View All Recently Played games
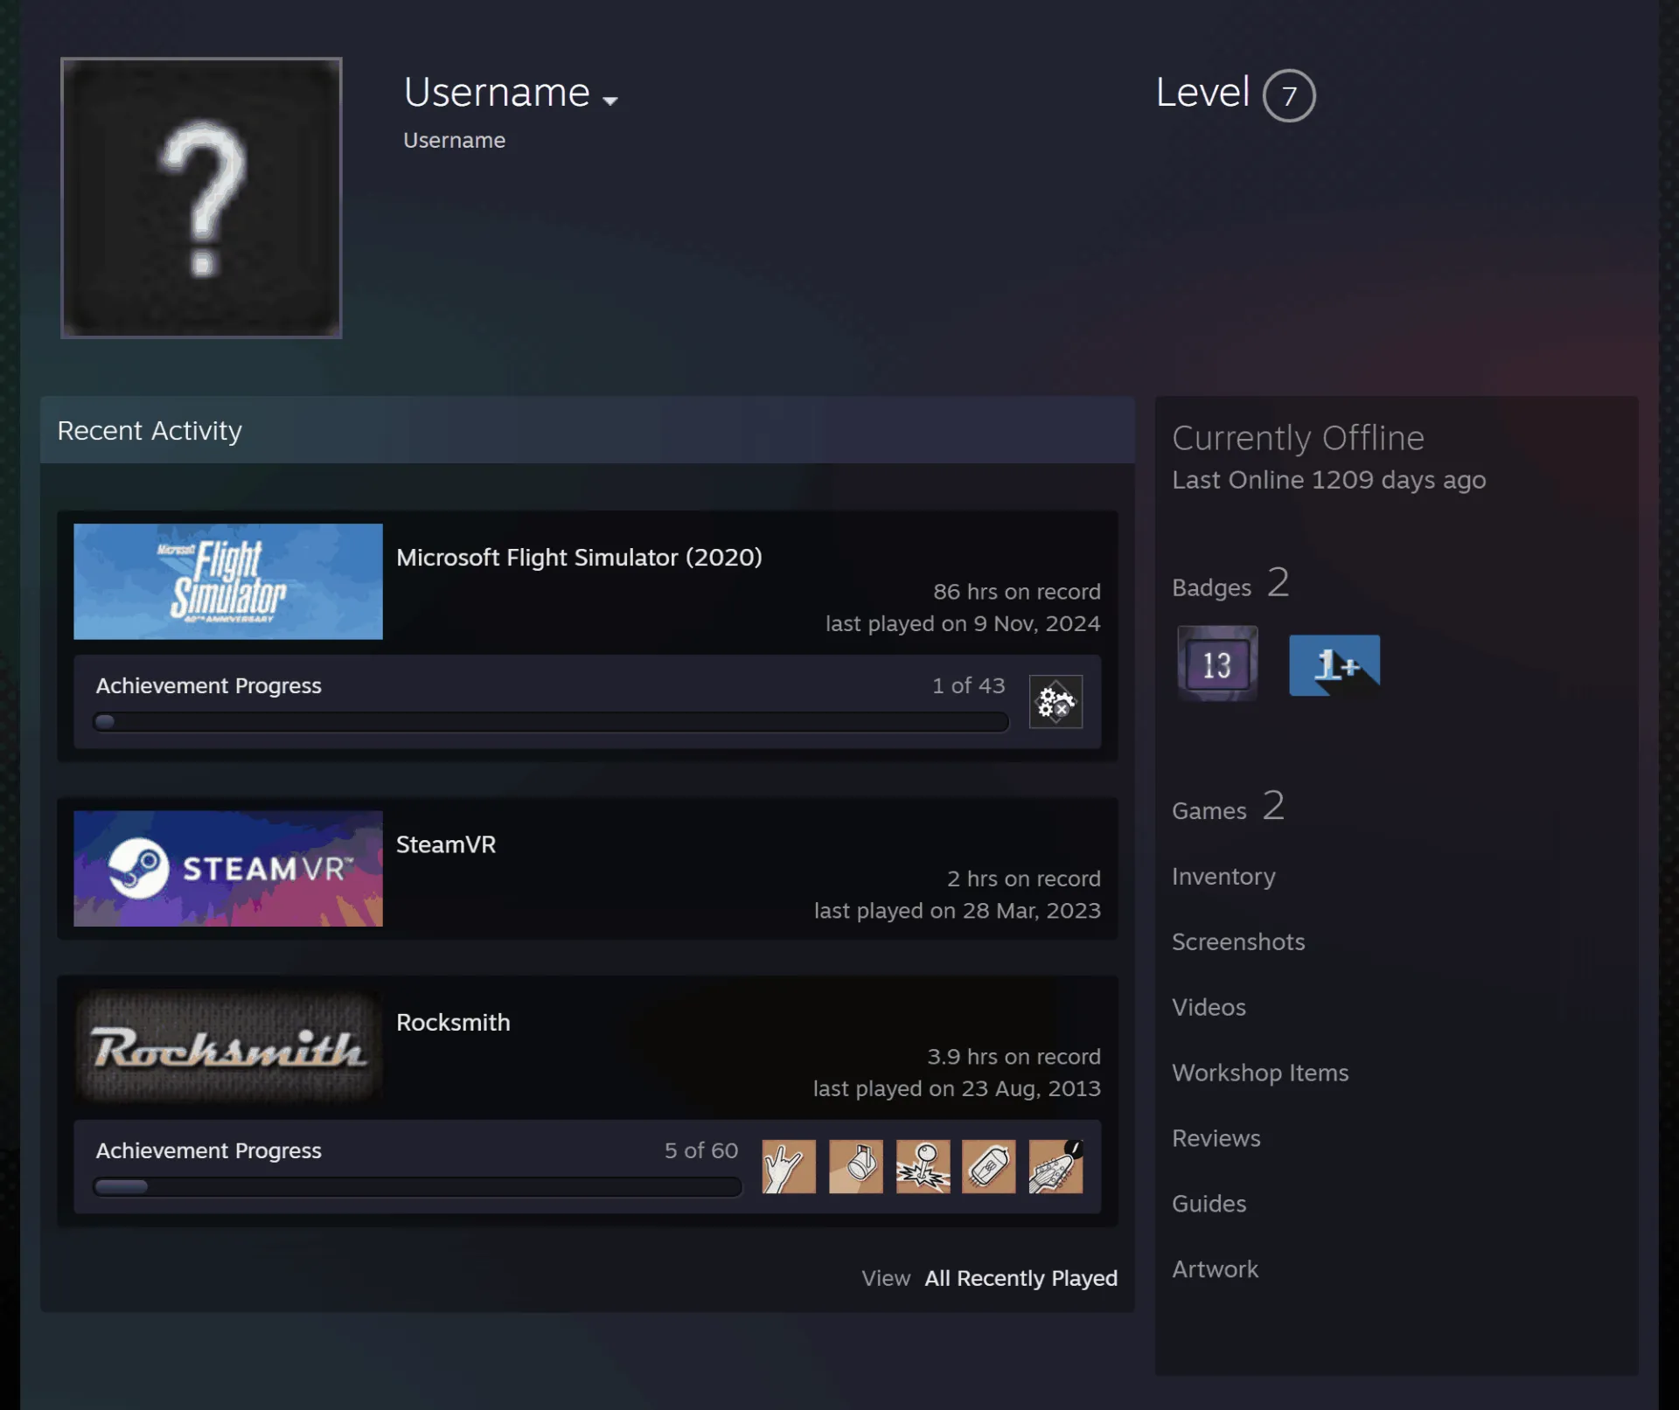 coord(1021,1278)
